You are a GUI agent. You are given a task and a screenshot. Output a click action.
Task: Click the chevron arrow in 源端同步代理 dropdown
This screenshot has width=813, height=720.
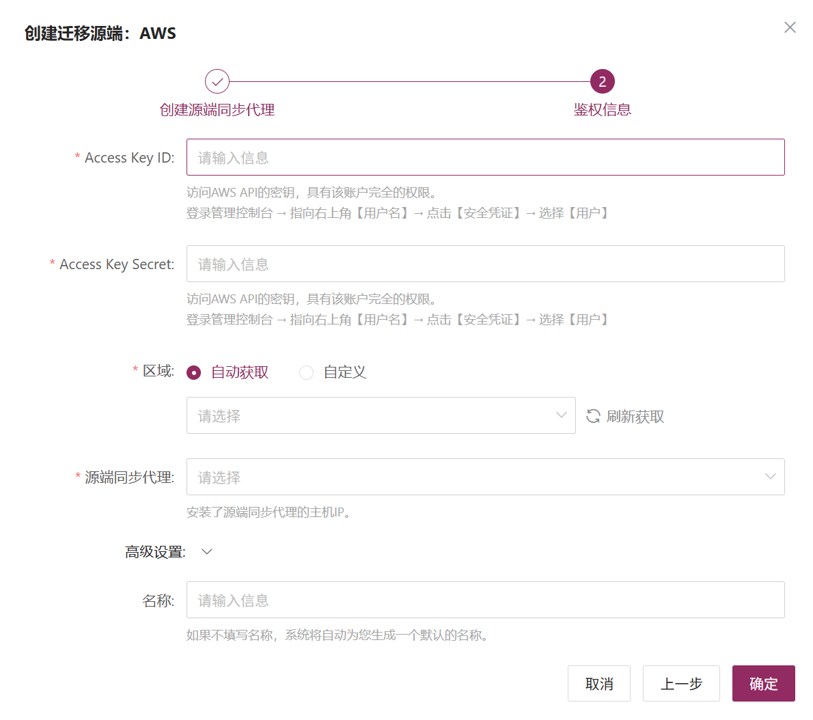[771, 476]
